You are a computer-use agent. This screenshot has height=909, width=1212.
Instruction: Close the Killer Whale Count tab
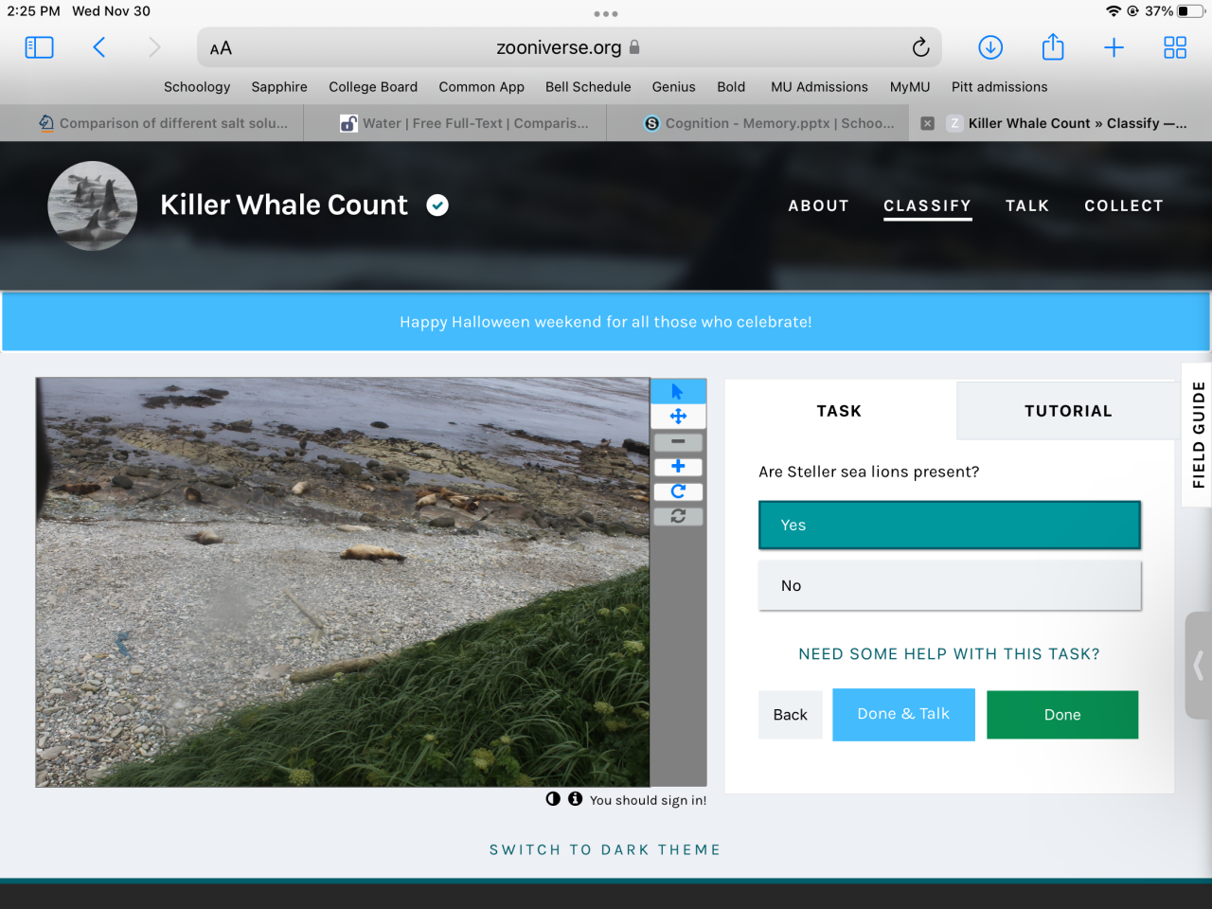[x=928, y=123]
